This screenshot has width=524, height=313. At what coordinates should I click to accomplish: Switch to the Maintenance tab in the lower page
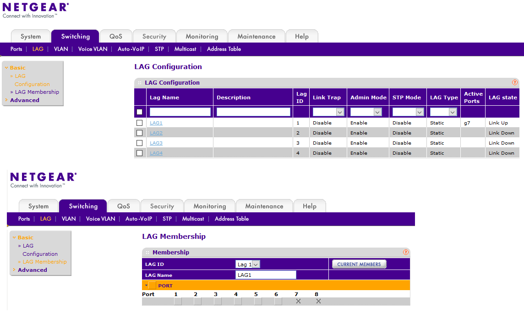point(264,206)
